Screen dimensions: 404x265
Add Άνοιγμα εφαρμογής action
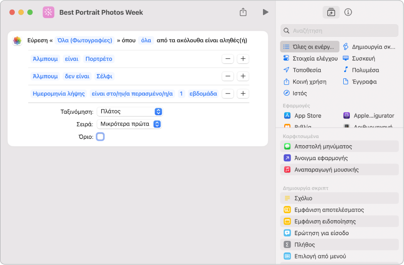(x=339, y=158)
